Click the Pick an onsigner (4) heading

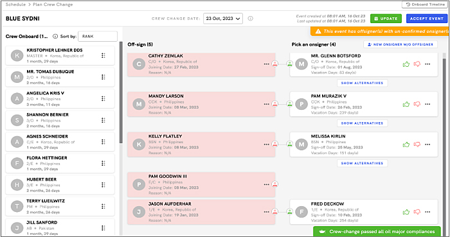click(314, 44)
